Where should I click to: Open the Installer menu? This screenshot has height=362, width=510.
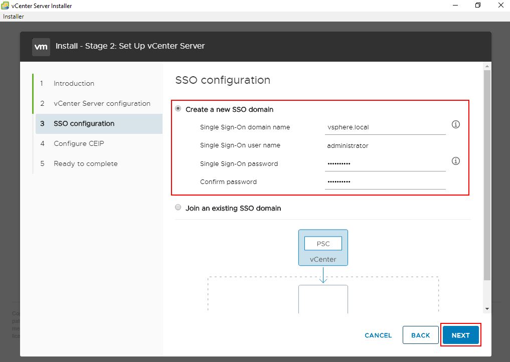(x=14, y=16)
